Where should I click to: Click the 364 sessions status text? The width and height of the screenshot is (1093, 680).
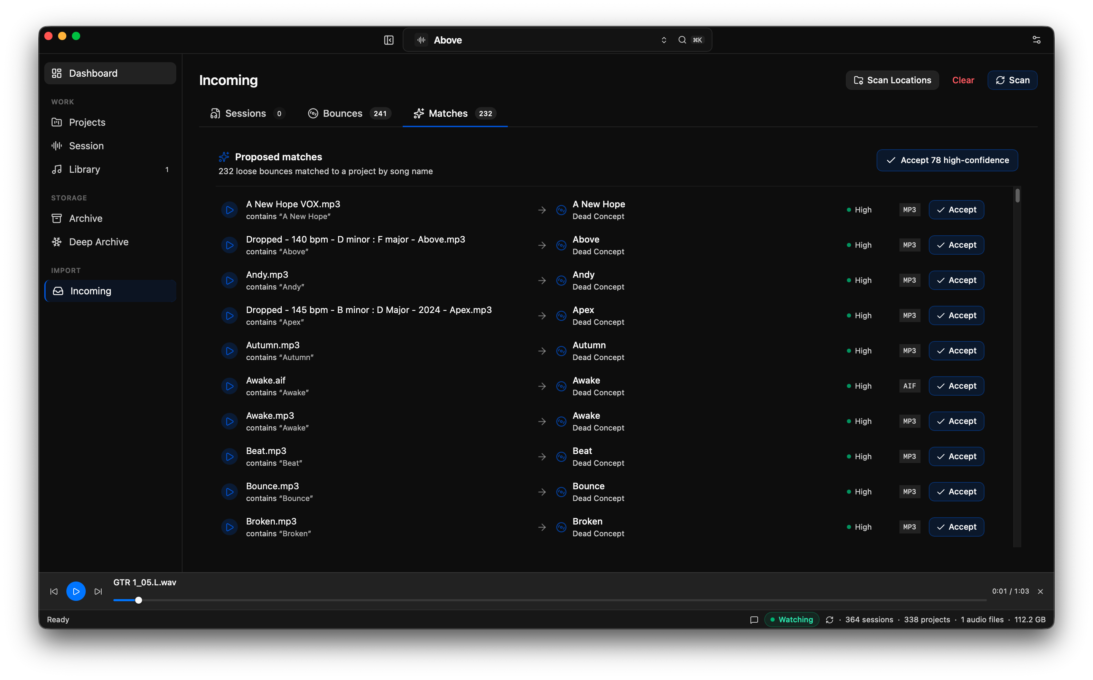pyautogui.click(x=869, y=620)
